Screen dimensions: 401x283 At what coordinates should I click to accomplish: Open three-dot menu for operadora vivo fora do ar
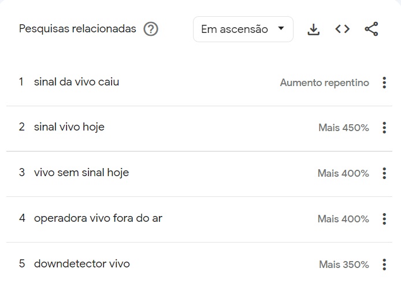pos(384,219)
